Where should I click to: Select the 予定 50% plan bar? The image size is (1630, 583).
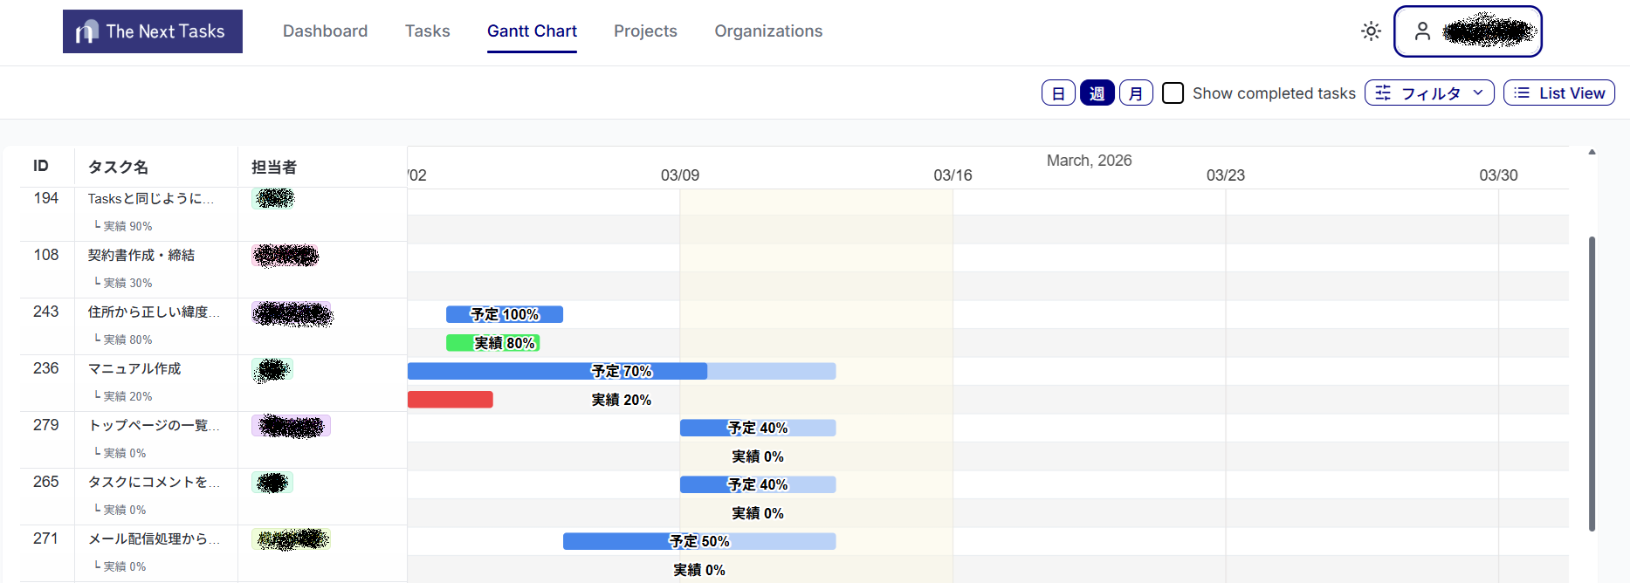coord(699,541)
